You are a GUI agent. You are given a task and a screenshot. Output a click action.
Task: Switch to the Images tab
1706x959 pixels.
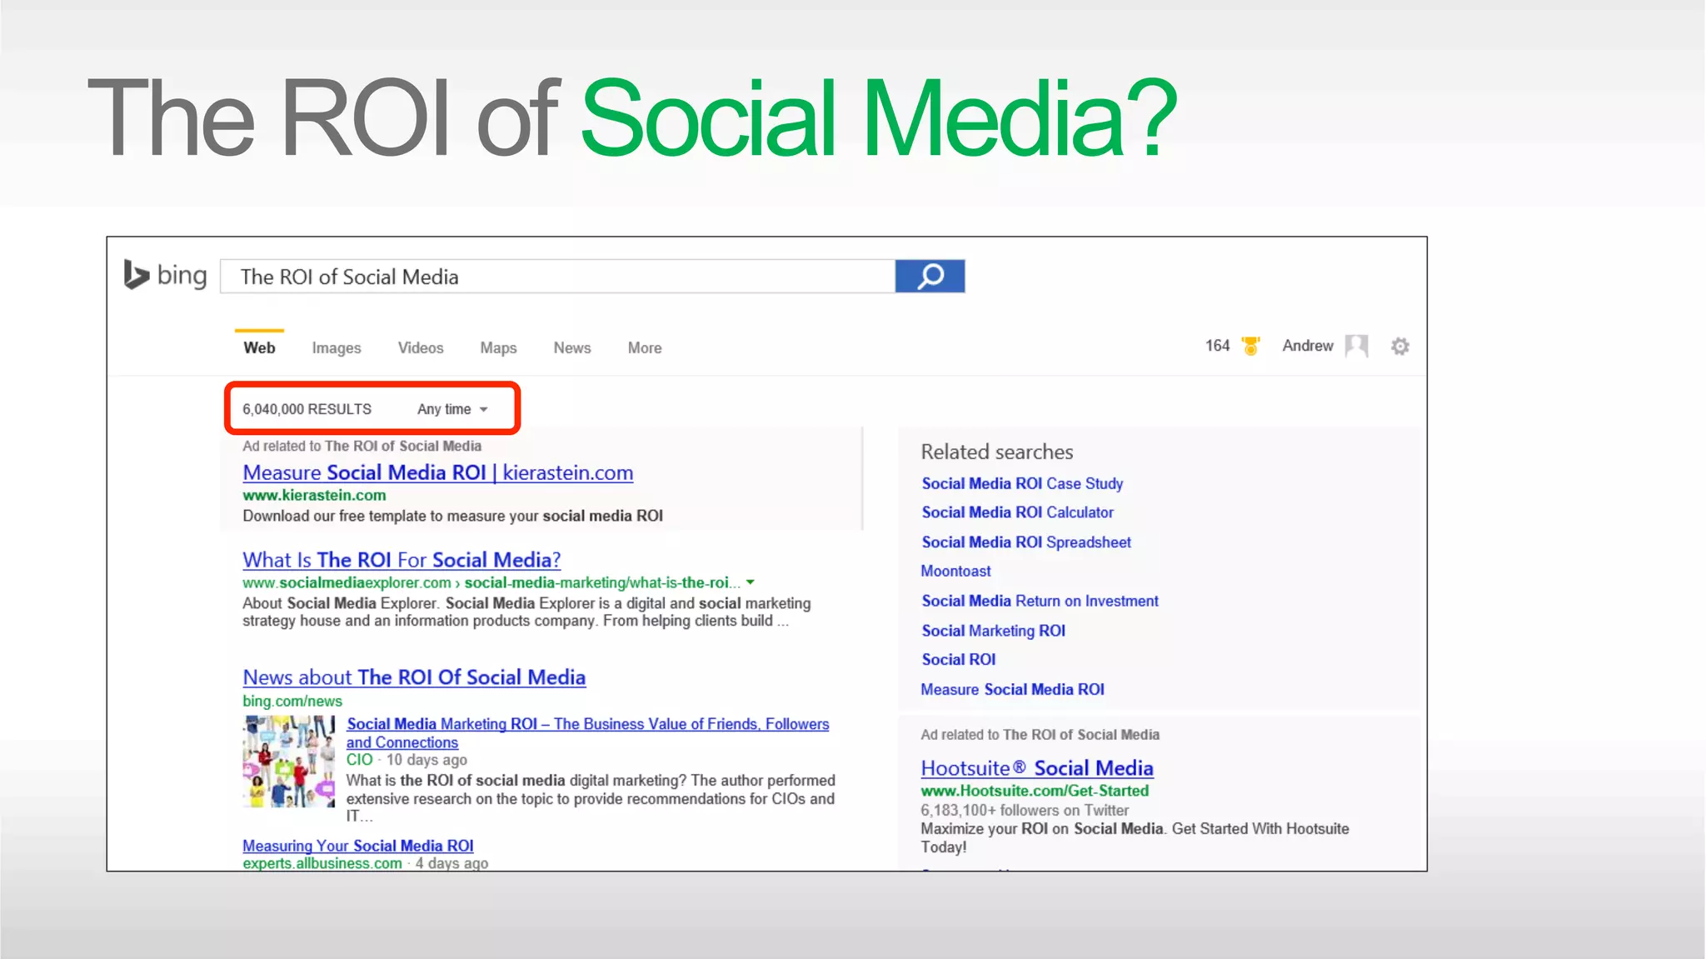[337, 347]
